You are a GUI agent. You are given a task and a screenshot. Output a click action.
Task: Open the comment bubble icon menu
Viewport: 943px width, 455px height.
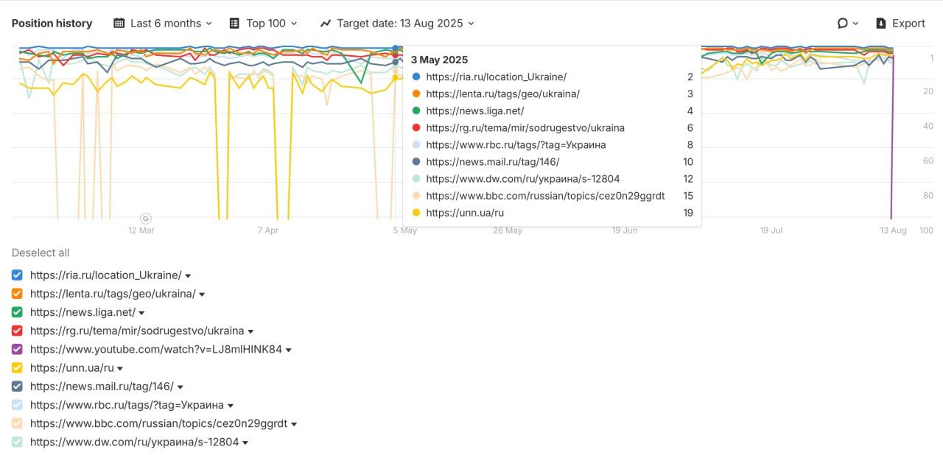point(847,24)
